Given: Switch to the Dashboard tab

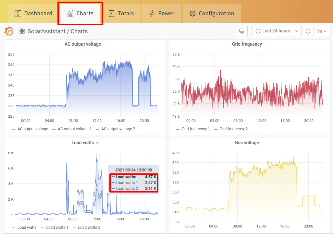Looking at the screenshot, I should pyautogui.click(x=33, y=13).
